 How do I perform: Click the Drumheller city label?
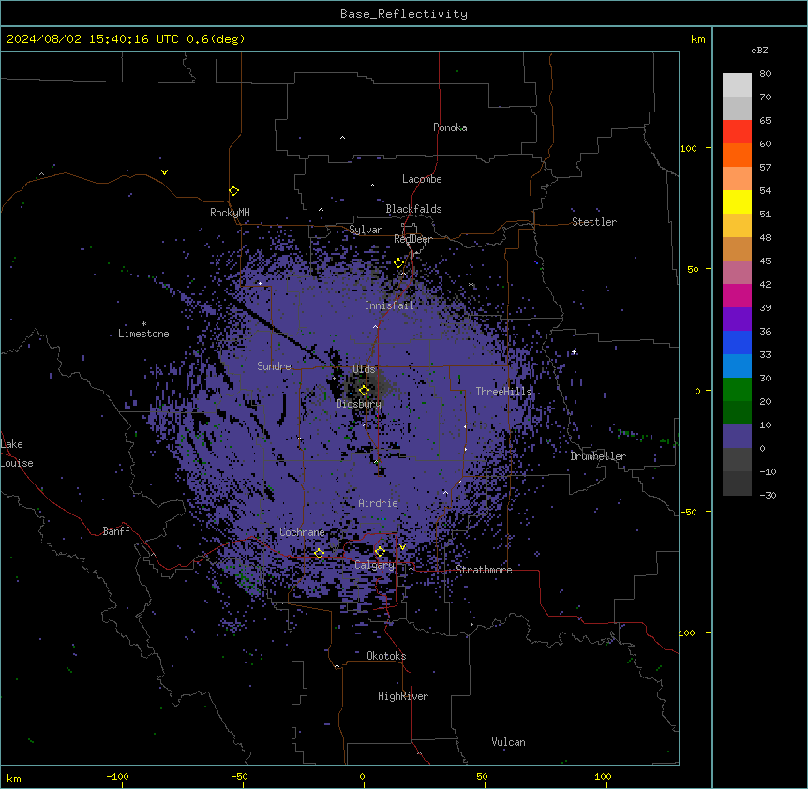(598, 456)
